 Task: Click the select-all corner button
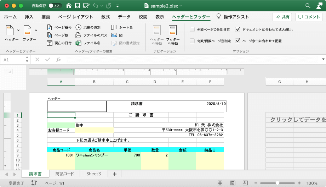click(8, 72)
